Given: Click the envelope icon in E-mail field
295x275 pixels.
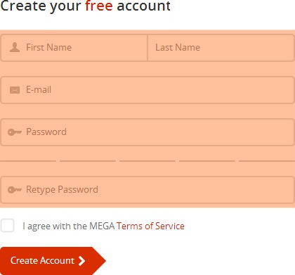Looking at the screenshot, I should (15, 90).
